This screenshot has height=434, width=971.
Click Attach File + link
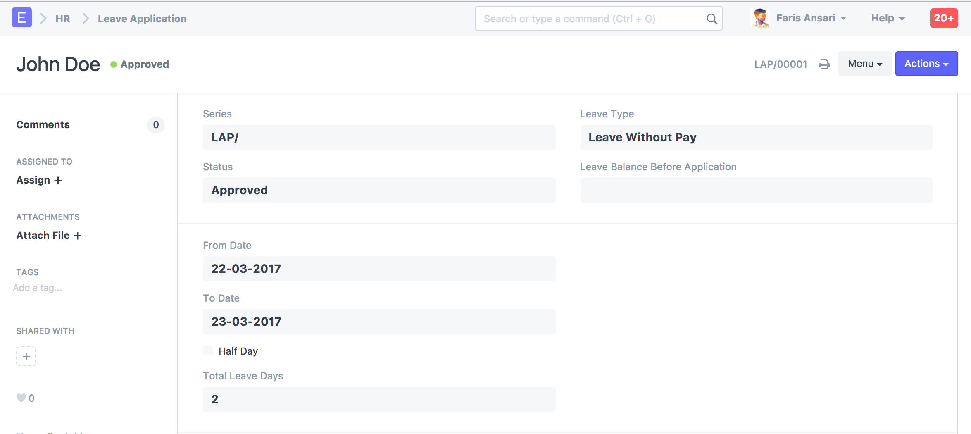pos(49,236)
